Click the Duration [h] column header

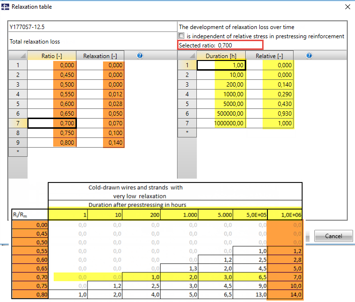[x=221, y=56]
